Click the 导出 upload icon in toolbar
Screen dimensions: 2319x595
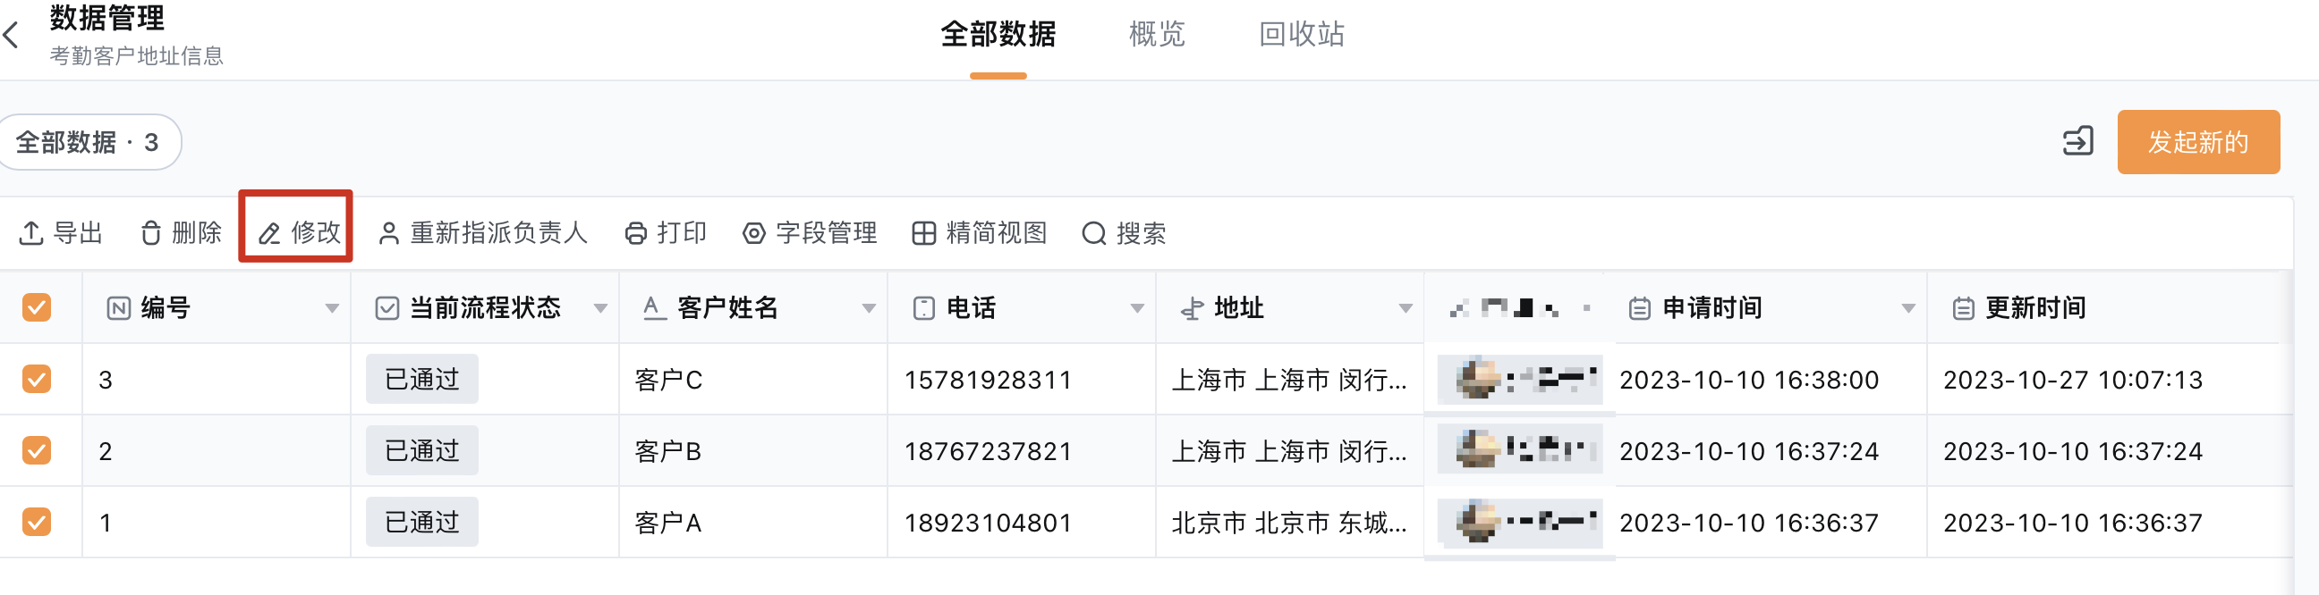[x=31, y=234]
